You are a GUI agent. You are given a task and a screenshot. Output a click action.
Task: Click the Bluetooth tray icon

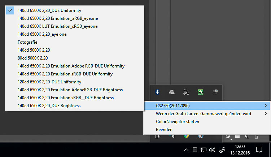click(x=157, y=92)
